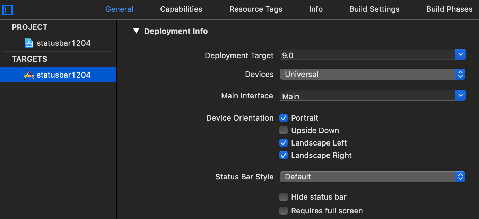
Task: Click the Main Interface label
Action: (x=247, y=96)
